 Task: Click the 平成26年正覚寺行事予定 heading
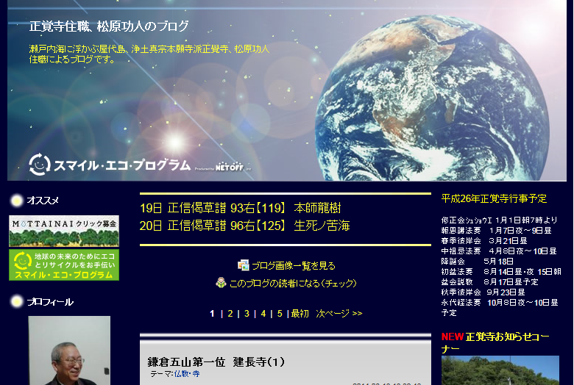pyautogui.click(x=494, y=198)
